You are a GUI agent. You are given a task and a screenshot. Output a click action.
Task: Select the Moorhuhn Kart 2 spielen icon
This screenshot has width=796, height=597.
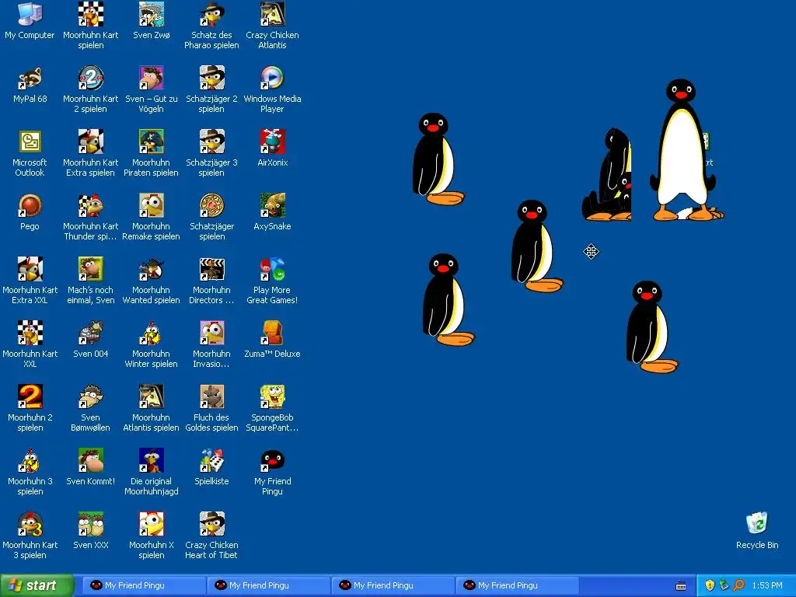click(x=90, y=79)
